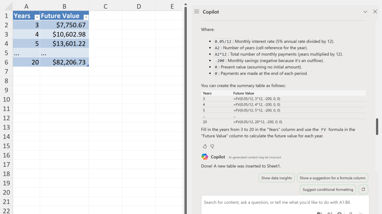Screen dimensions: 382x214
Task: Click 'Suggest conditional formatting' button
Action: point(328,189)
